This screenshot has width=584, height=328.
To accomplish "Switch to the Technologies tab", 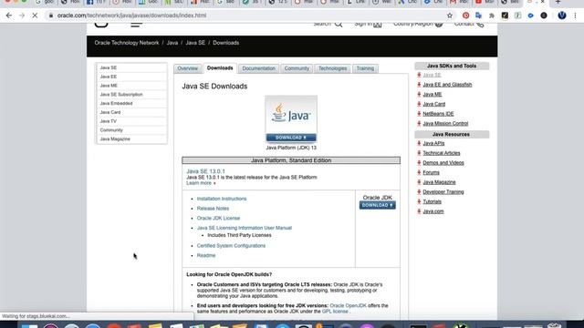I will click(332, 68).
